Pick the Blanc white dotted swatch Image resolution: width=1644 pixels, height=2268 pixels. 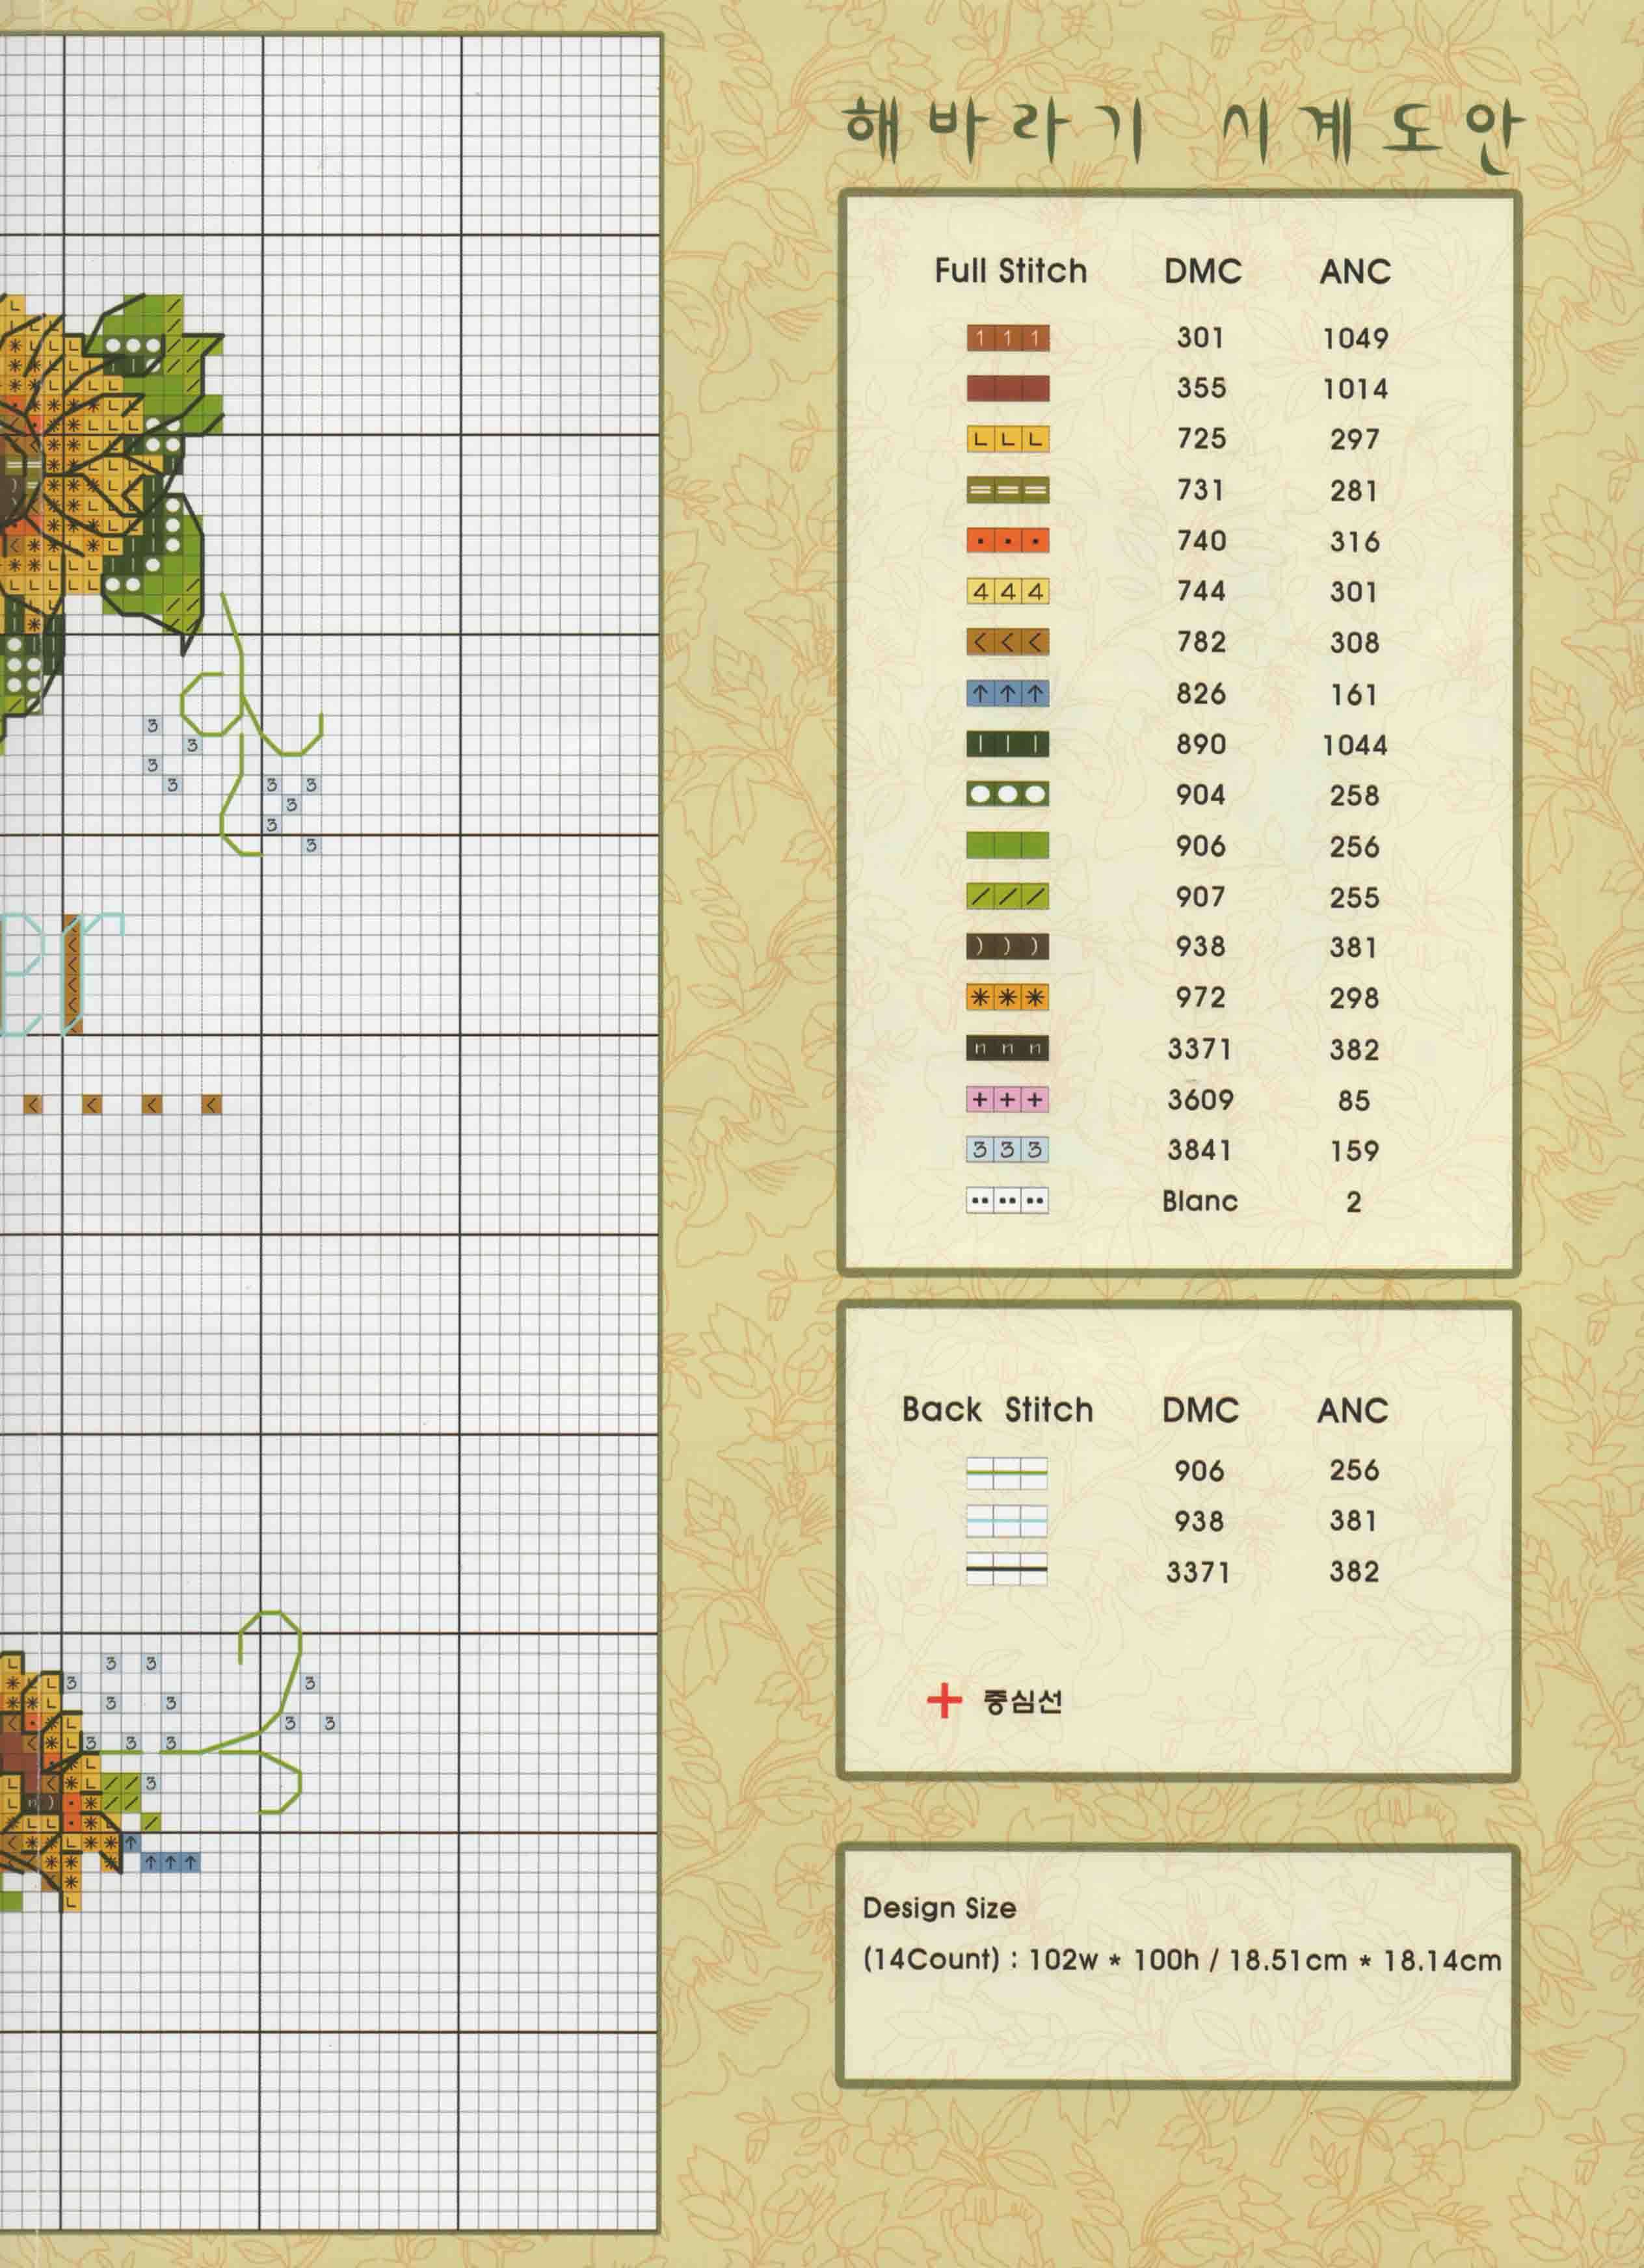[1007, 1200]
